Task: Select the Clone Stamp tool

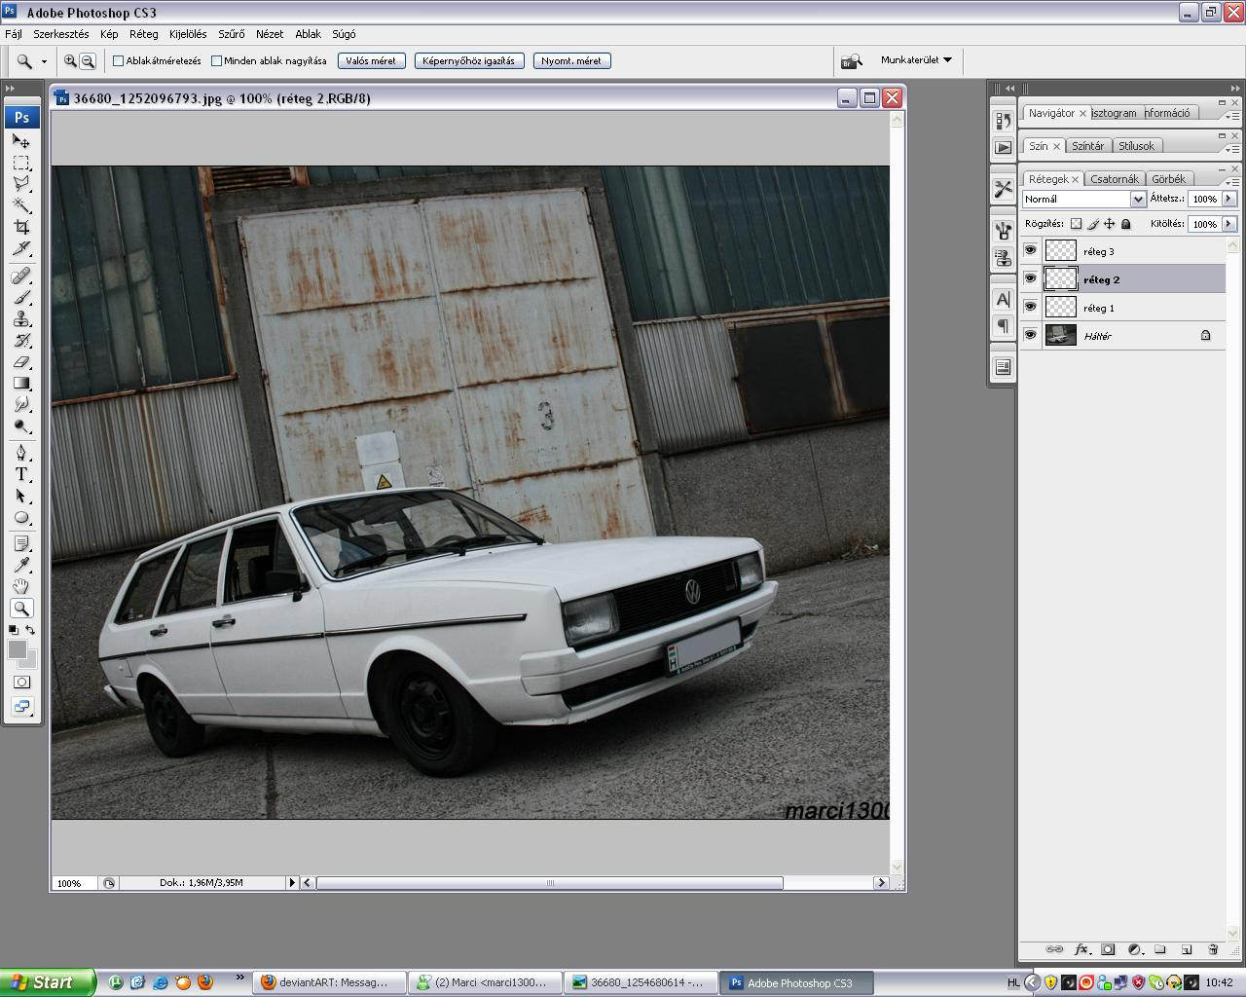Action: (21, 319)
